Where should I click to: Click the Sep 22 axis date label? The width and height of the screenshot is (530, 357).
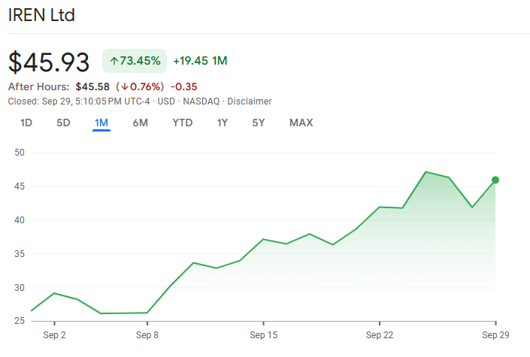click(x=380, y=334)
